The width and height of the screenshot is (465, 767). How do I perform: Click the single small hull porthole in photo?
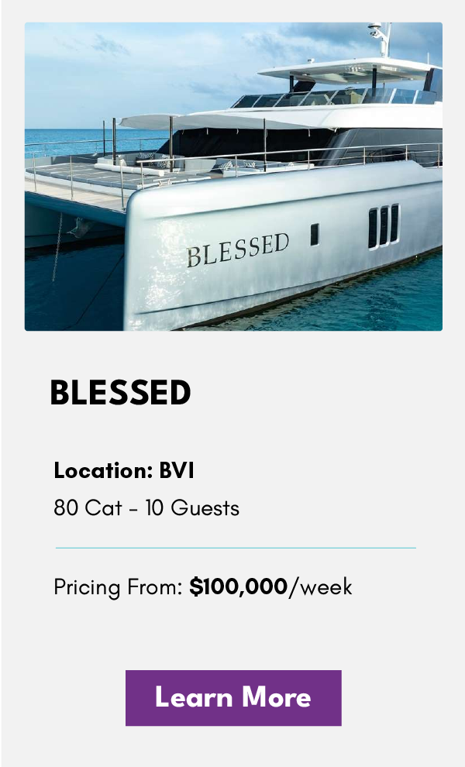pos(314,234)
